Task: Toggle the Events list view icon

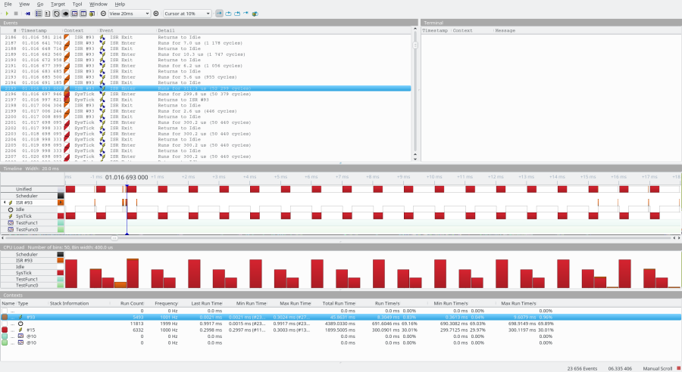Action: coord(39,14)
